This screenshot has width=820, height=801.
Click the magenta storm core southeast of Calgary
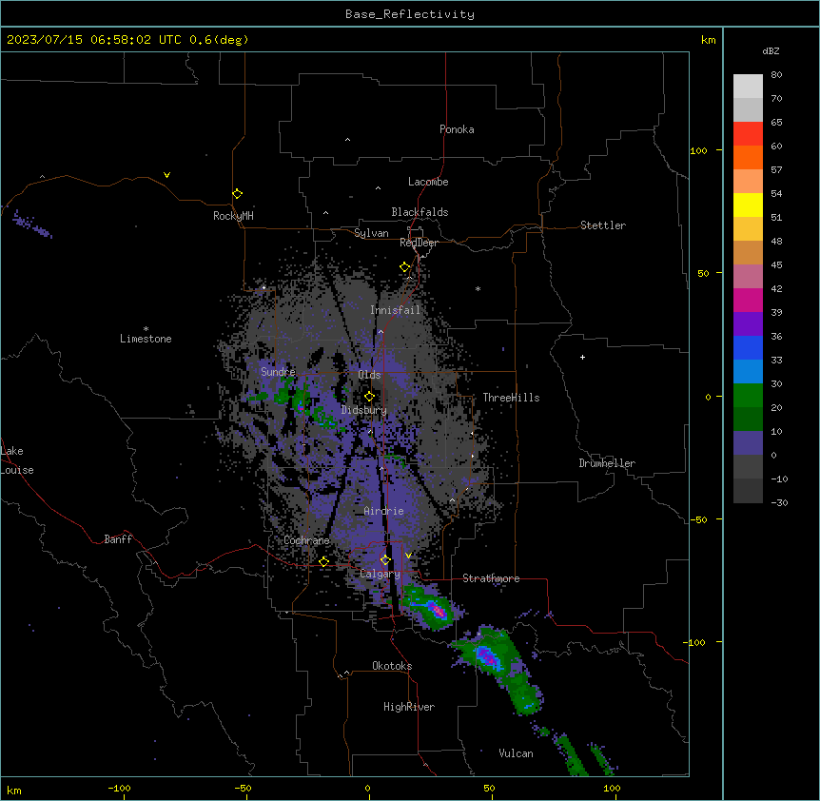tap(438, 610)
